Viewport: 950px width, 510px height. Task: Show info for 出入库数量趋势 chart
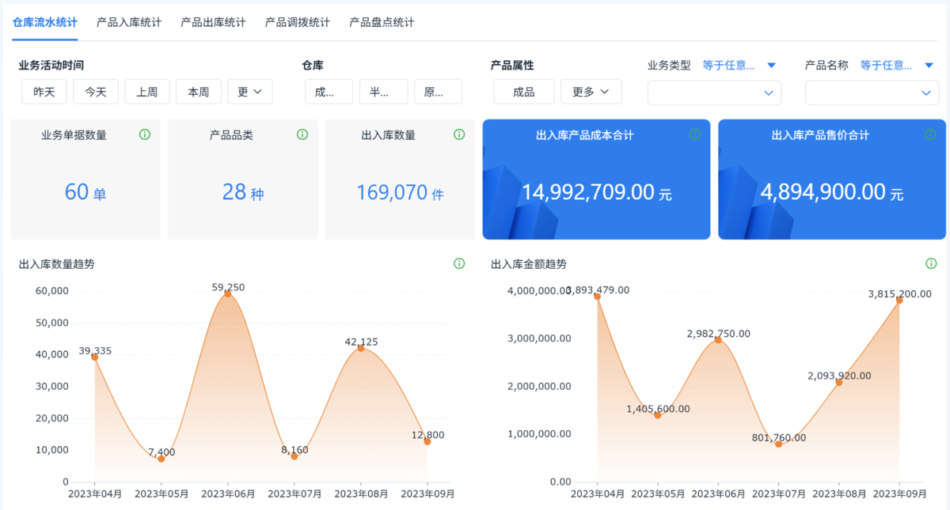click(459, 263)
